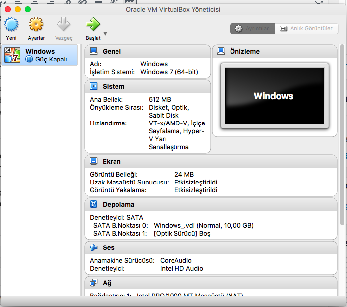Open the Ağ section header
The image size is (347, 307).
point(211,283)
